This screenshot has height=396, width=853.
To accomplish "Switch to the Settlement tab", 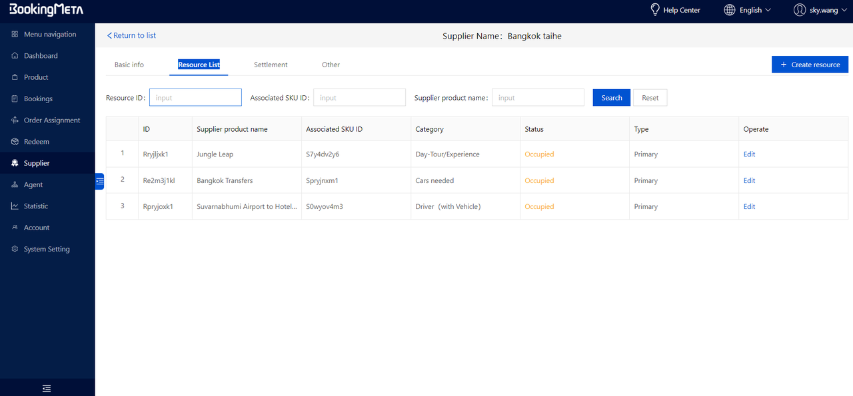I will point(271,65).
